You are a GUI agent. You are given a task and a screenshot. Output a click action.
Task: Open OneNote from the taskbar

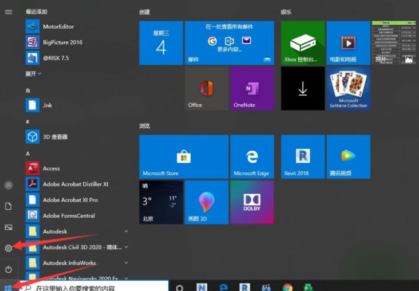(x=201, y=288)
